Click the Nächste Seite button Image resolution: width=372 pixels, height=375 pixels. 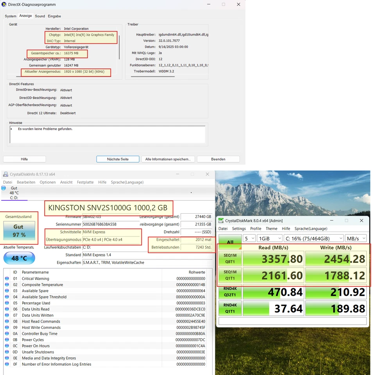pyautogui.click(x=118, y=159)
